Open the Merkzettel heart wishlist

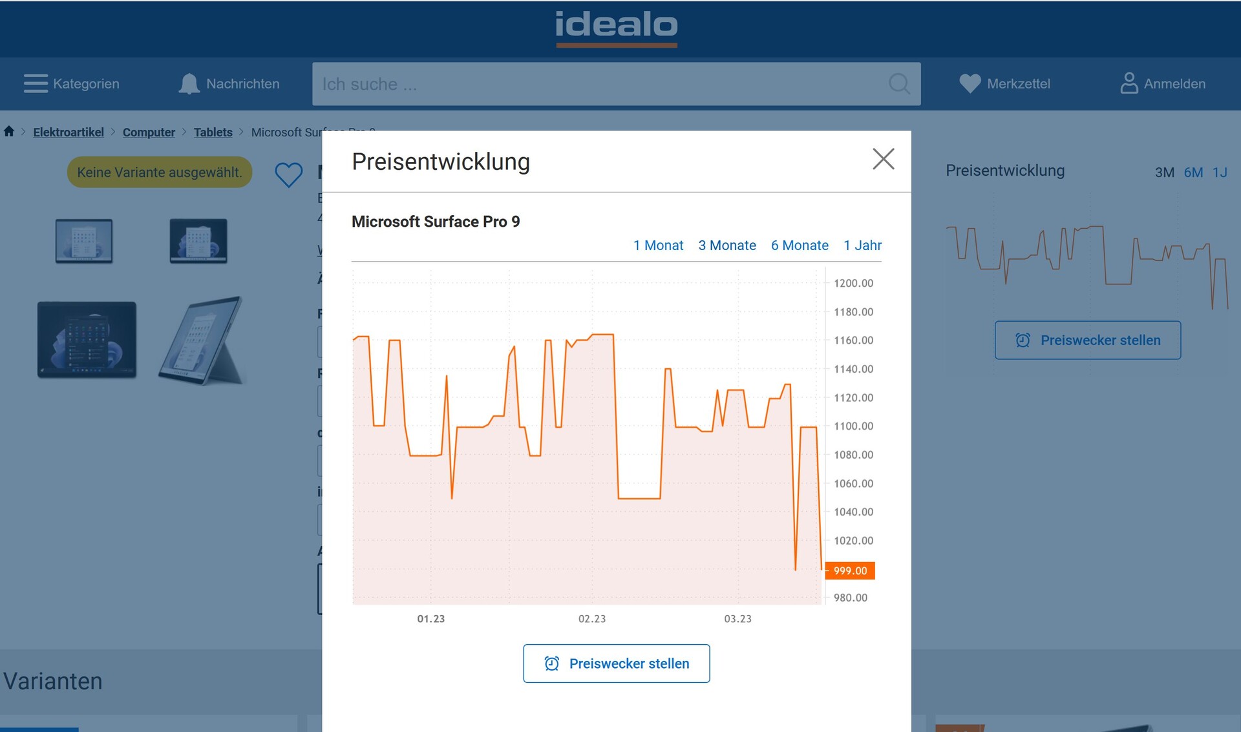tap(970, 84)
